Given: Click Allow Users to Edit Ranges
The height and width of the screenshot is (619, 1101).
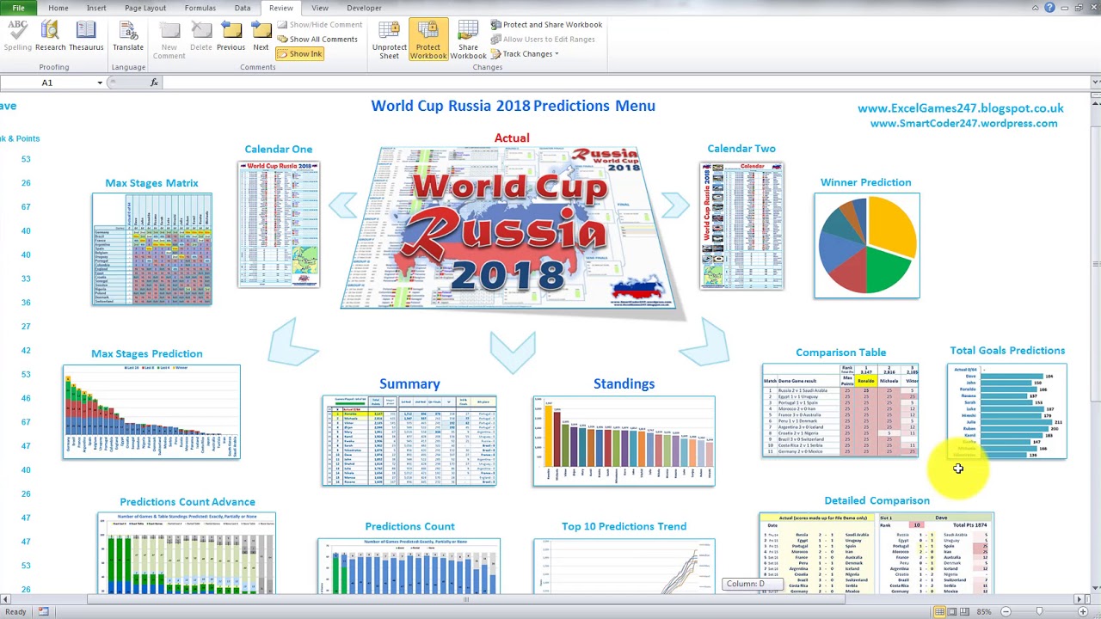Looking at the screenshot, I should click(543, 40).
